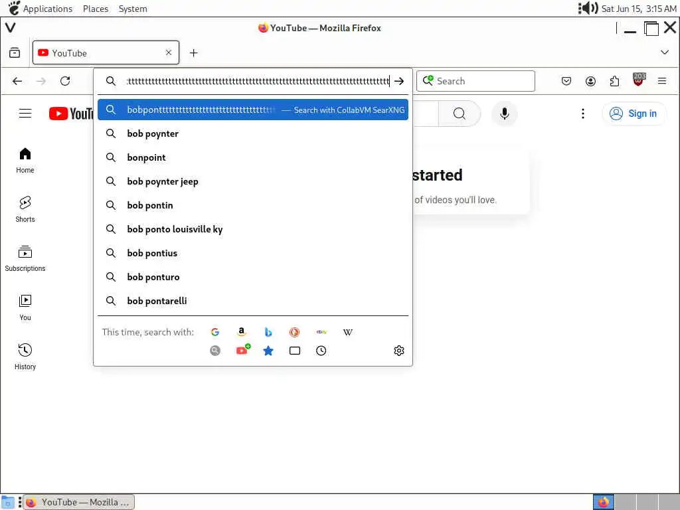
Task: Open the Pocket save icon
Action: (x=566, y=81)
